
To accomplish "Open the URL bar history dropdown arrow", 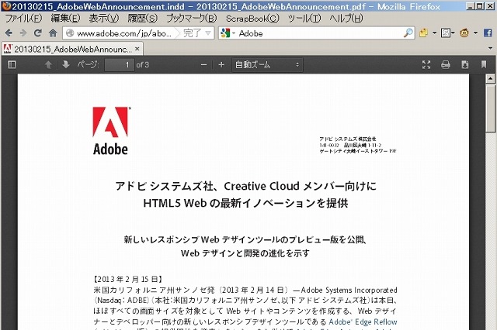I will coord(208,33).
